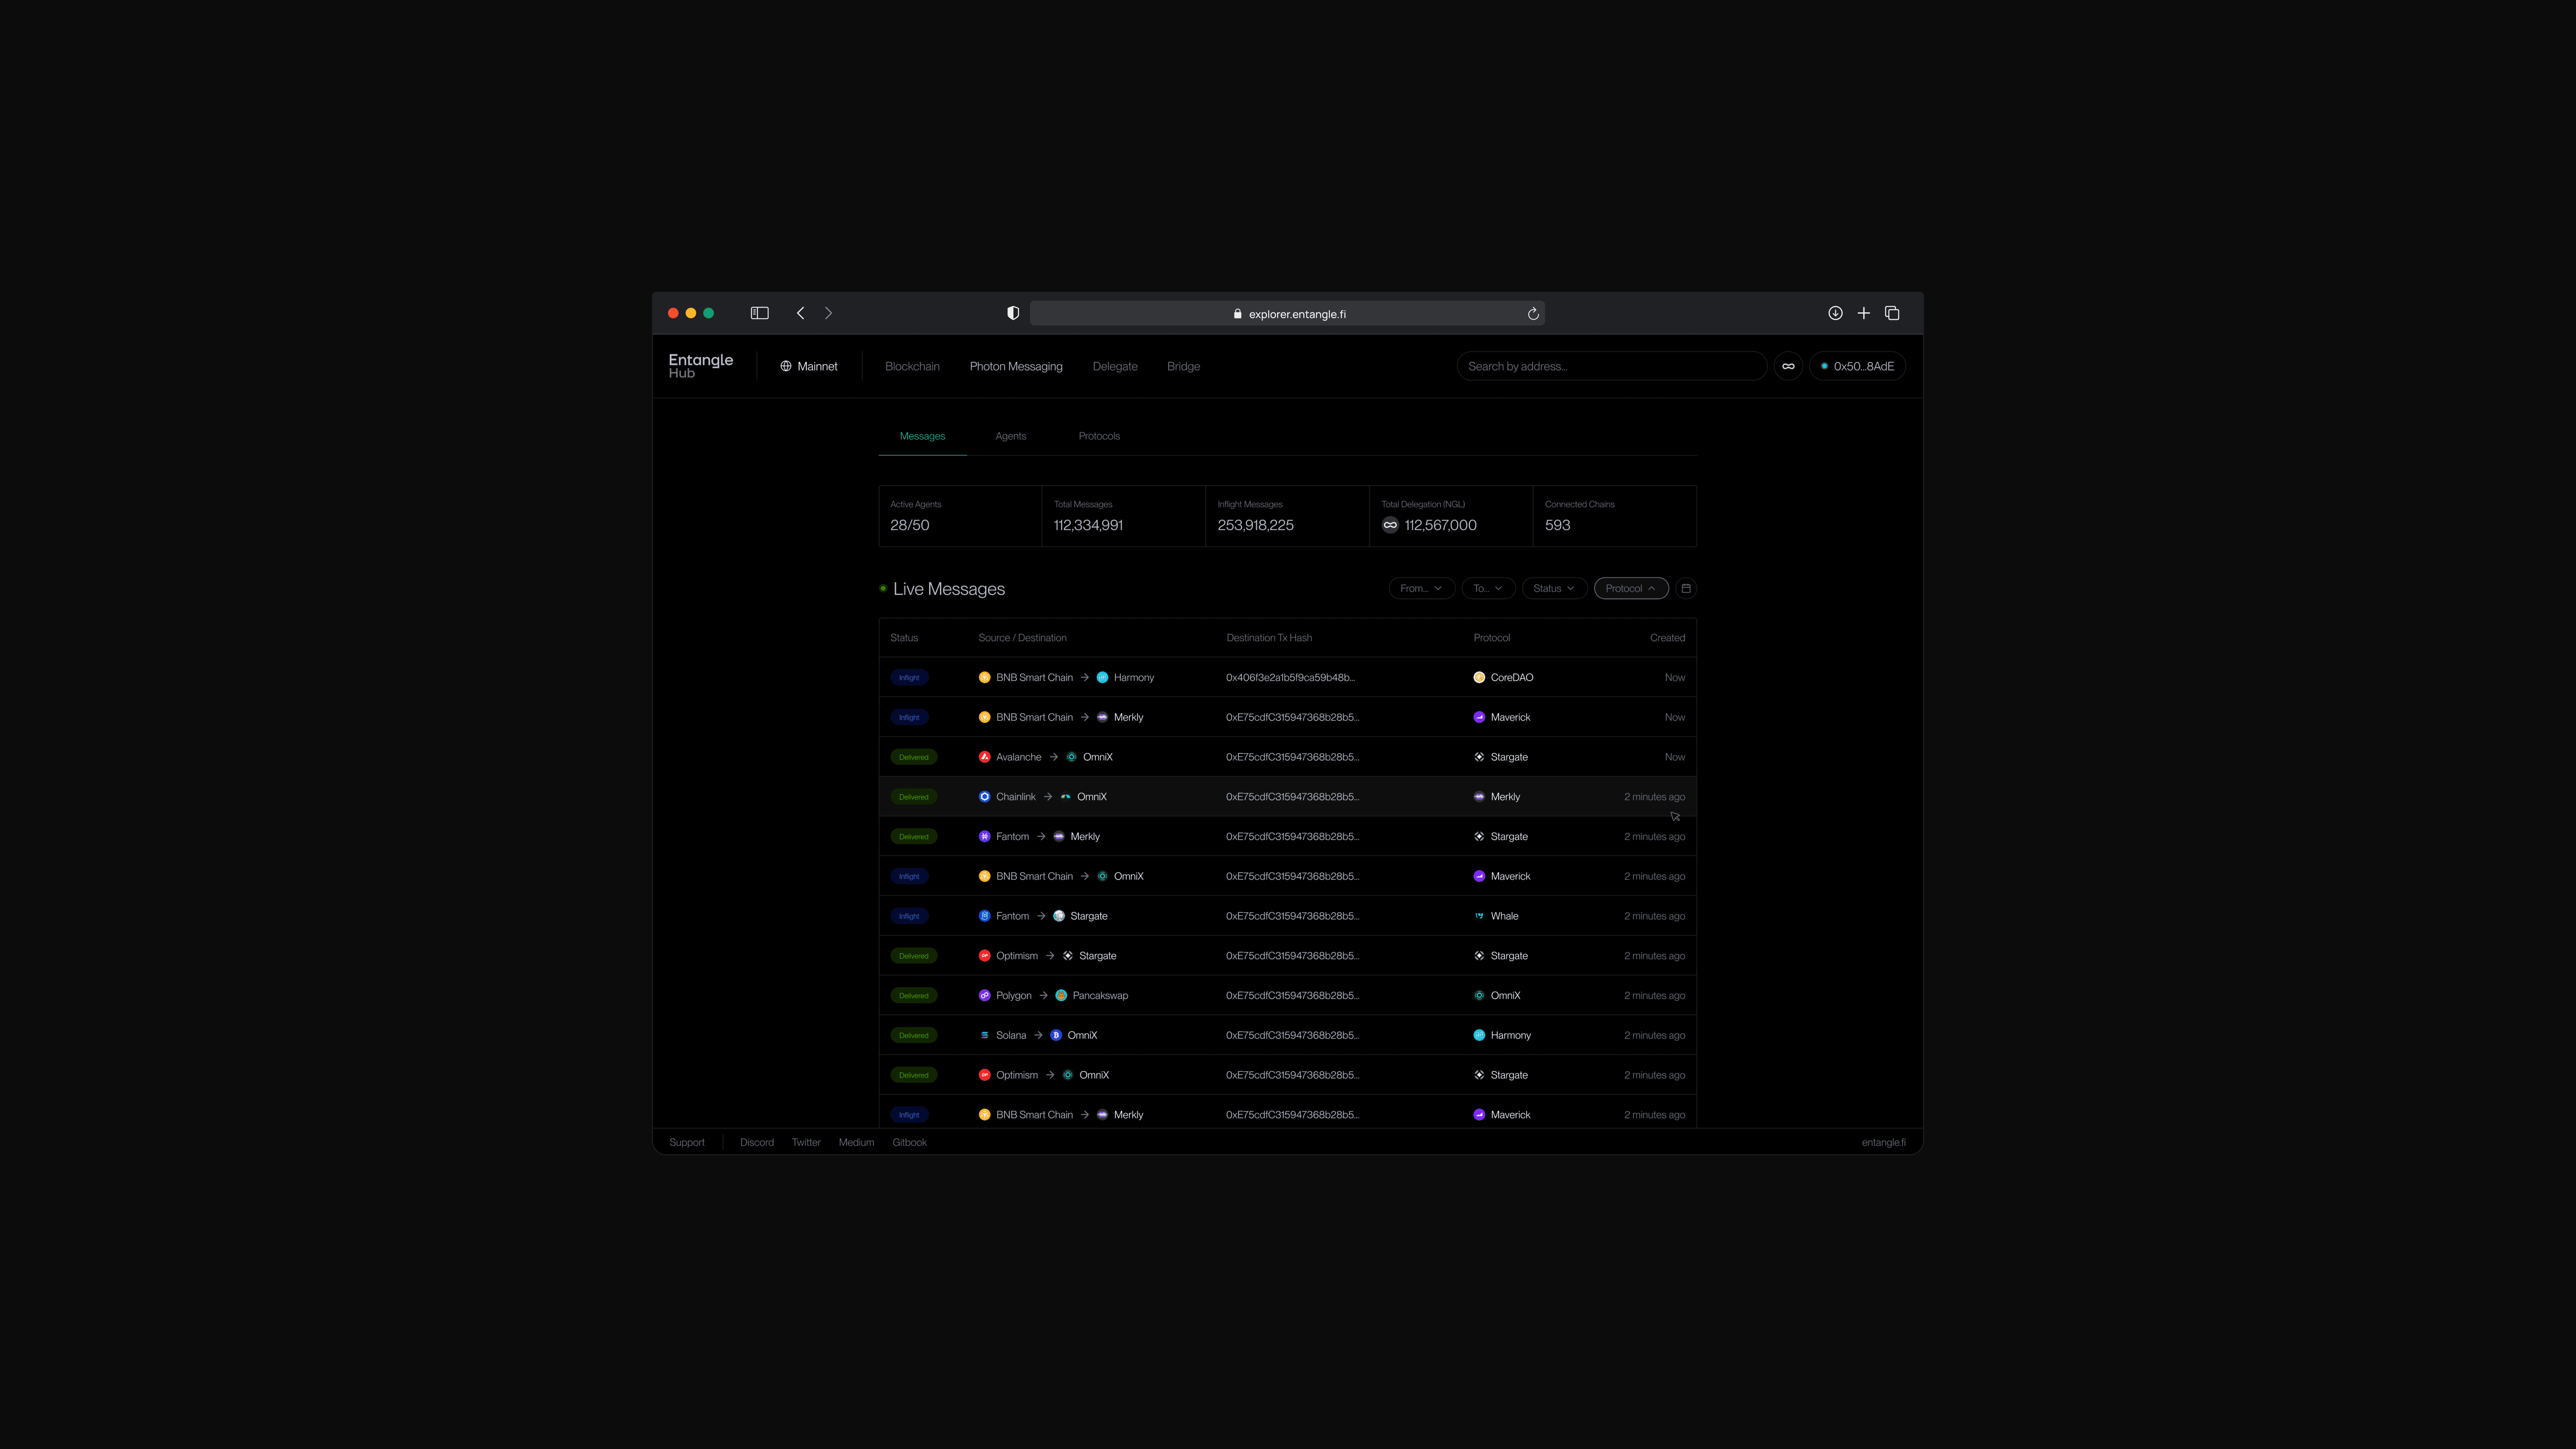Viewport: 2576px width, 1449px height.
Task: Reload the page with refresh icon
Action: (x=1533, y=314)
